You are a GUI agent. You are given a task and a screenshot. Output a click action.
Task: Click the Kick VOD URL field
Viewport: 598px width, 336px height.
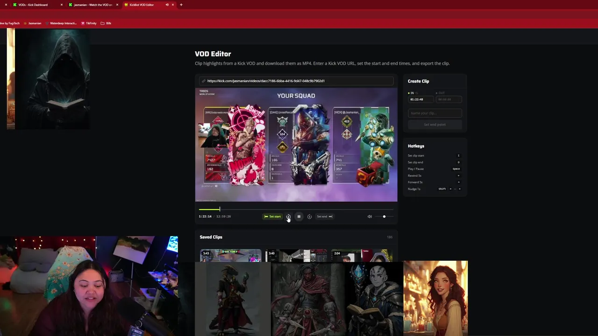pos(296,81)
